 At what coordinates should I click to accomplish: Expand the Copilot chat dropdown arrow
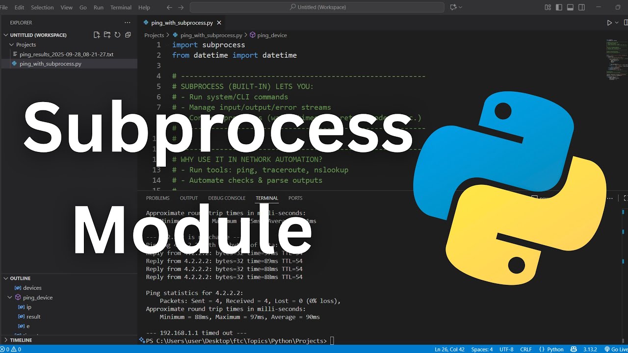[x=460, y=7]
